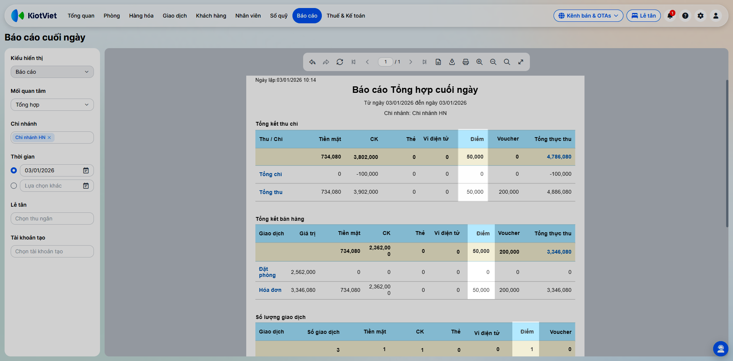The image size is (733, 361).
Task: Open the 'Sổ quỹ' menu
Action: tap(279, 16)
